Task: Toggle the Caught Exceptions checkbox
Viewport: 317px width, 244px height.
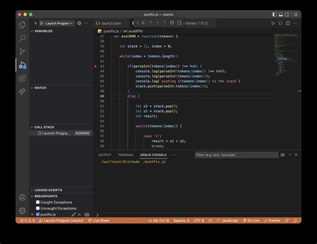Action: (37, 202)
